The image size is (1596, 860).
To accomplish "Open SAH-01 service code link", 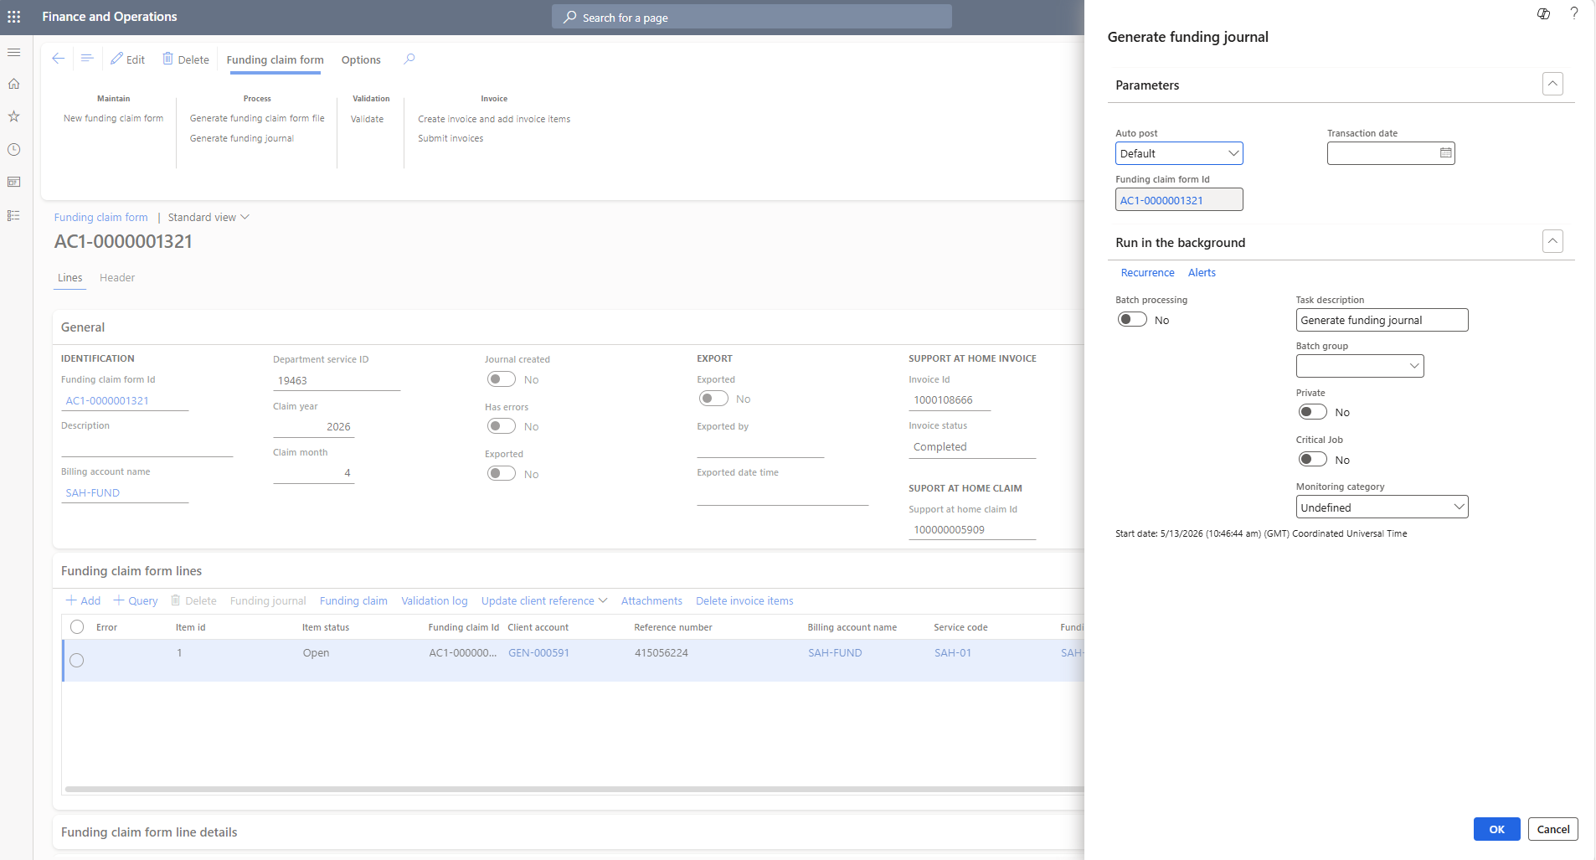I will 953,653.
